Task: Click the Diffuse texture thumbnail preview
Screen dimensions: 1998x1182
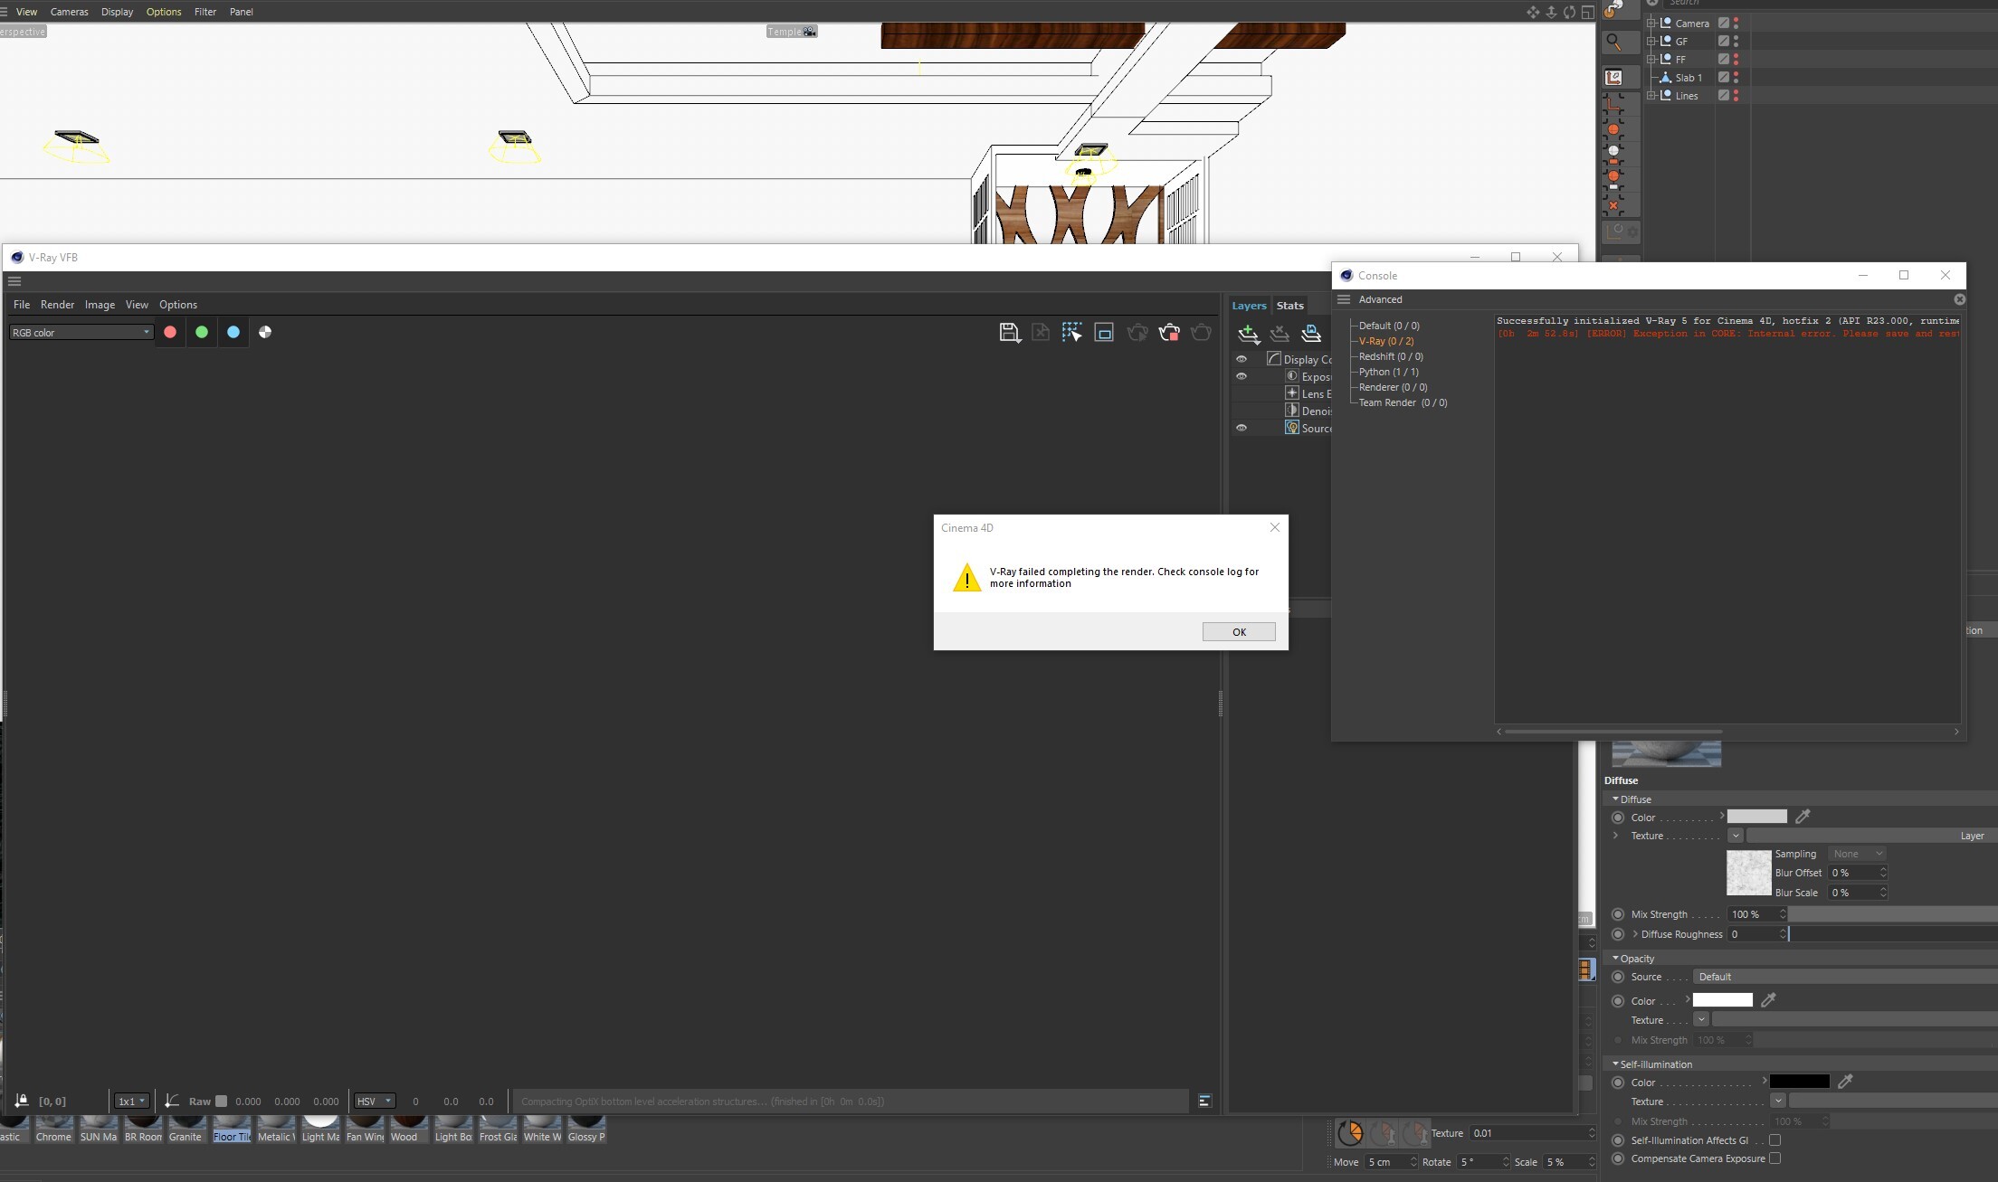Action: (x=1748, y=873)
